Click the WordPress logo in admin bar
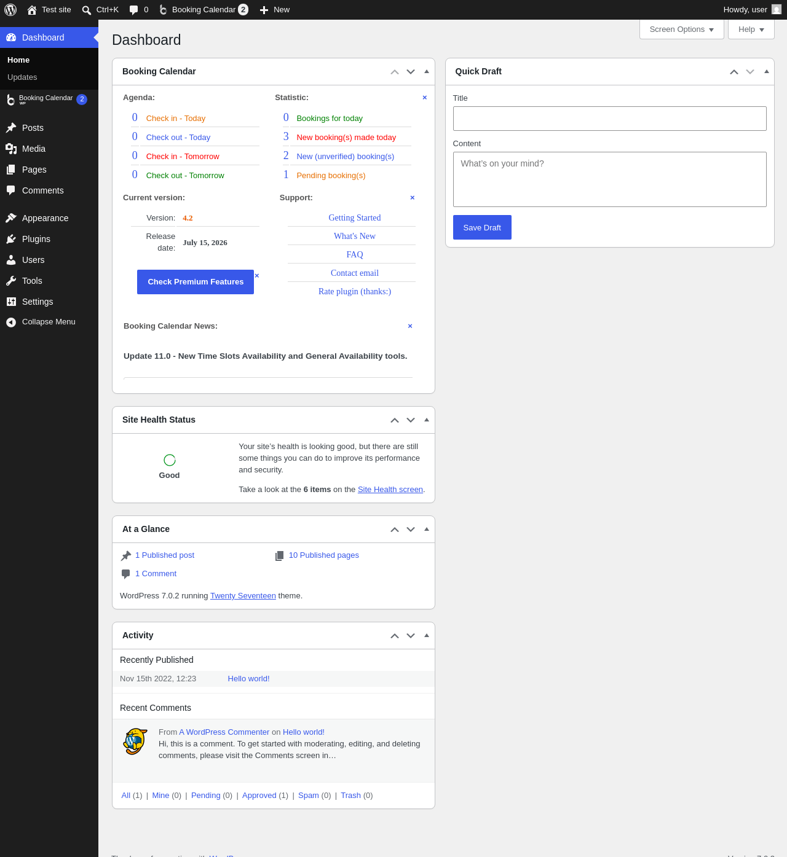 click(x=10, y=10)
